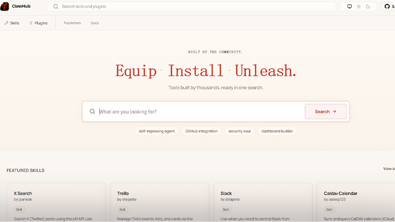Click the Skill badge on Trello card
This screenshot has width=395, height=222.
[x=123, y=210]
